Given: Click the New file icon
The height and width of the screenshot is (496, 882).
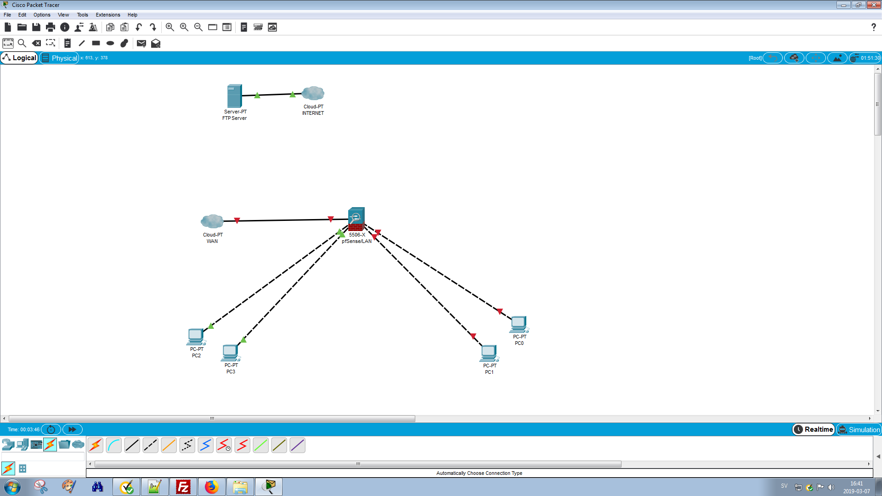Looking at the screenshot, I should tap(8, 27).
